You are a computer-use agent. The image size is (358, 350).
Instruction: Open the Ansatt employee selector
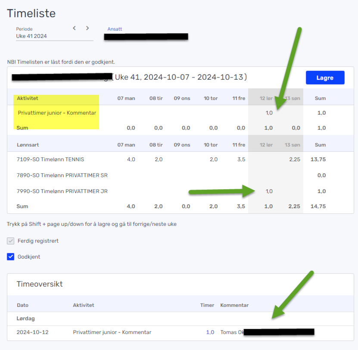[x=146, y=37]
